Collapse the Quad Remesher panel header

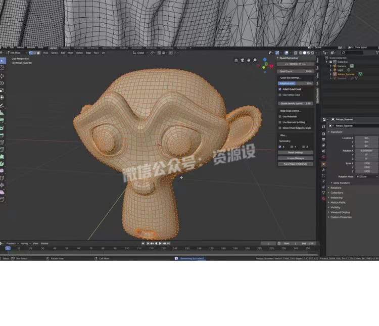tap(289, 58)
